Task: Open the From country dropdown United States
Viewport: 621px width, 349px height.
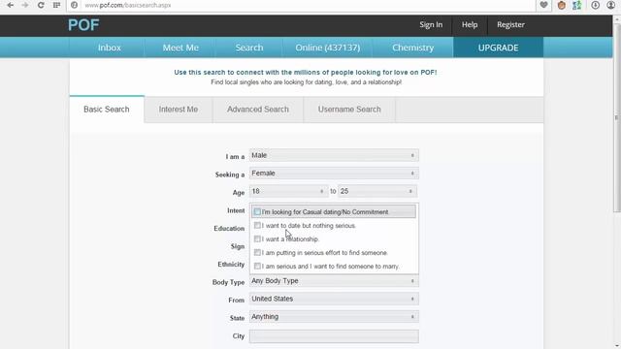Action: click(x=334, y=299)
